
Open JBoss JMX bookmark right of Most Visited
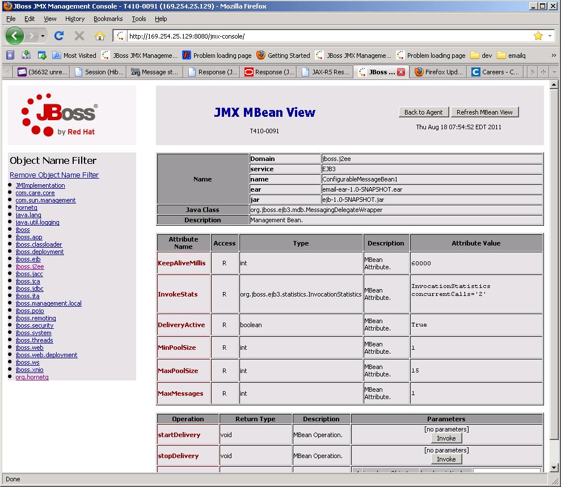[x=140, y=56]
